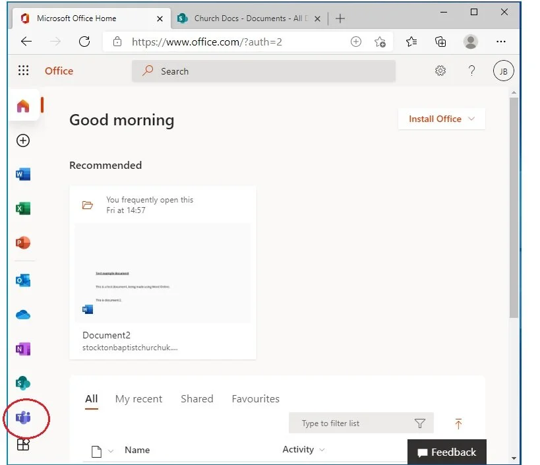
Task: Click the folder icon on recommended card
Action: coord(88,205)
